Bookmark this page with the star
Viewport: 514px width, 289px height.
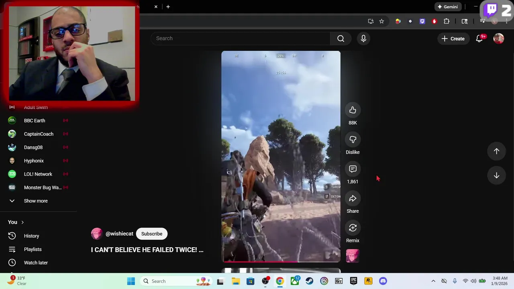coord(381,21)
